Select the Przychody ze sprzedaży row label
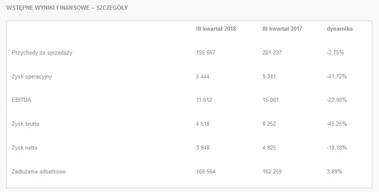This screenshot has width=379, height=192. (x=42, y=53)
